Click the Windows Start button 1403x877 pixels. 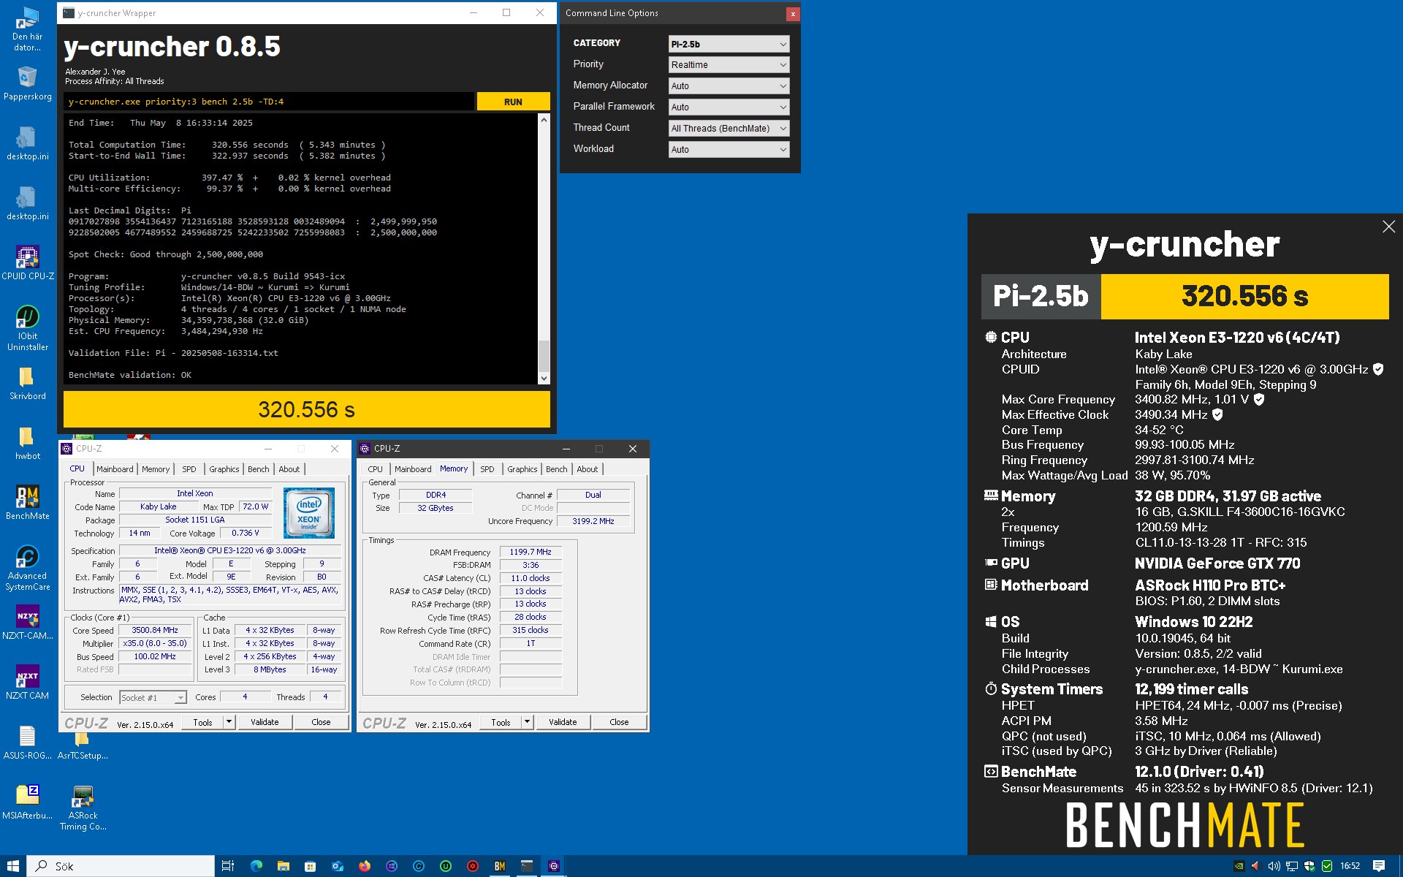click(x=13, y=866)
